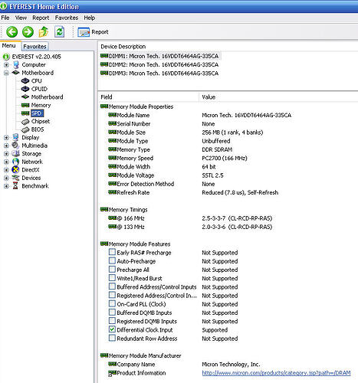Toggle the Redundant Row Address checkbox
This screenshot has height=383, width=358.
112,338
